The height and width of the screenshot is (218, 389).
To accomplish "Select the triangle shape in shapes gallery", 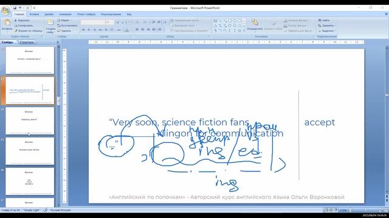I will point(215,25).
